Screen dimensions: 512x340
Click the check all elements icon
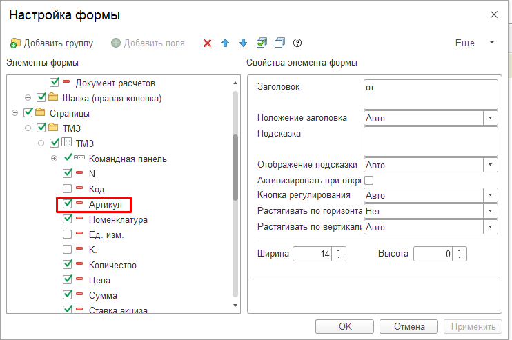(x=262, y=43)
